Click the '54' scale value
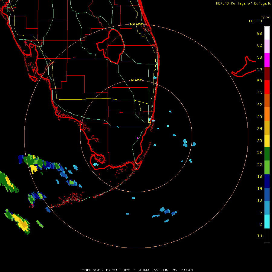The image size is (272, 272). [260, 69]
